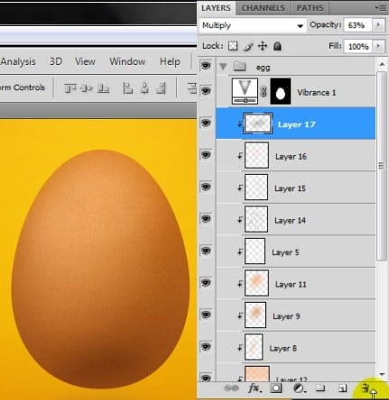Click align horizontal centers icon
Image resolution: width=389 pixels, height=400 pixels.
point(144,88)
